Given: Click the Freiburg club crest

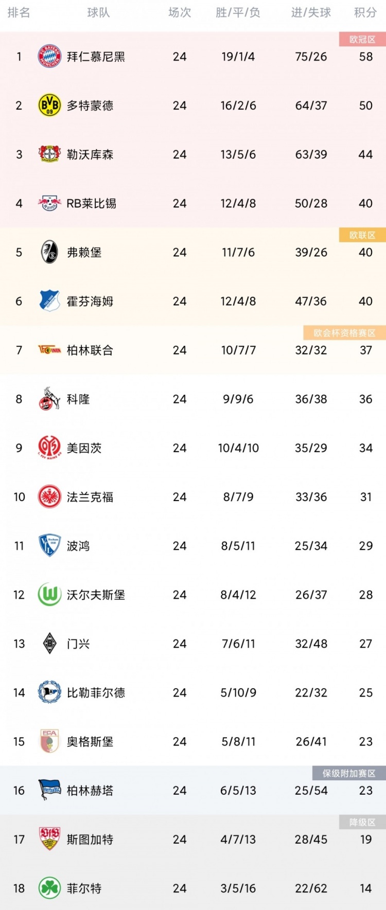Looking at the screenshot, I should click(49, 252).
